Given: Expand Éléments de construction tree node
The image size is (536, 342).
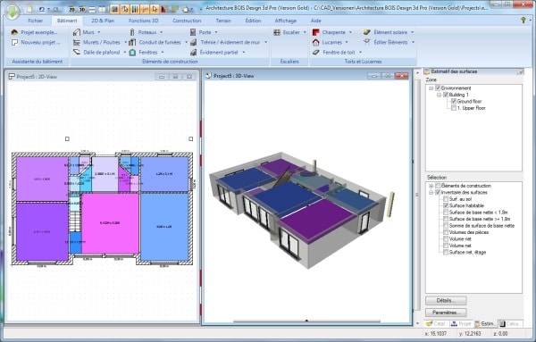Looking at the screenshot, I should click(431, 186).
